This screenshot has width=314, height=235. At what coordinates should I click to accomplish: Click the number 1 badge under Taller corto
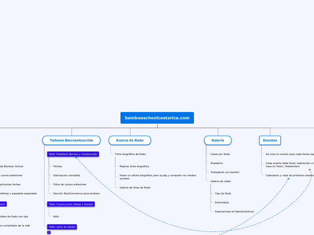click(x=49, y=232)
